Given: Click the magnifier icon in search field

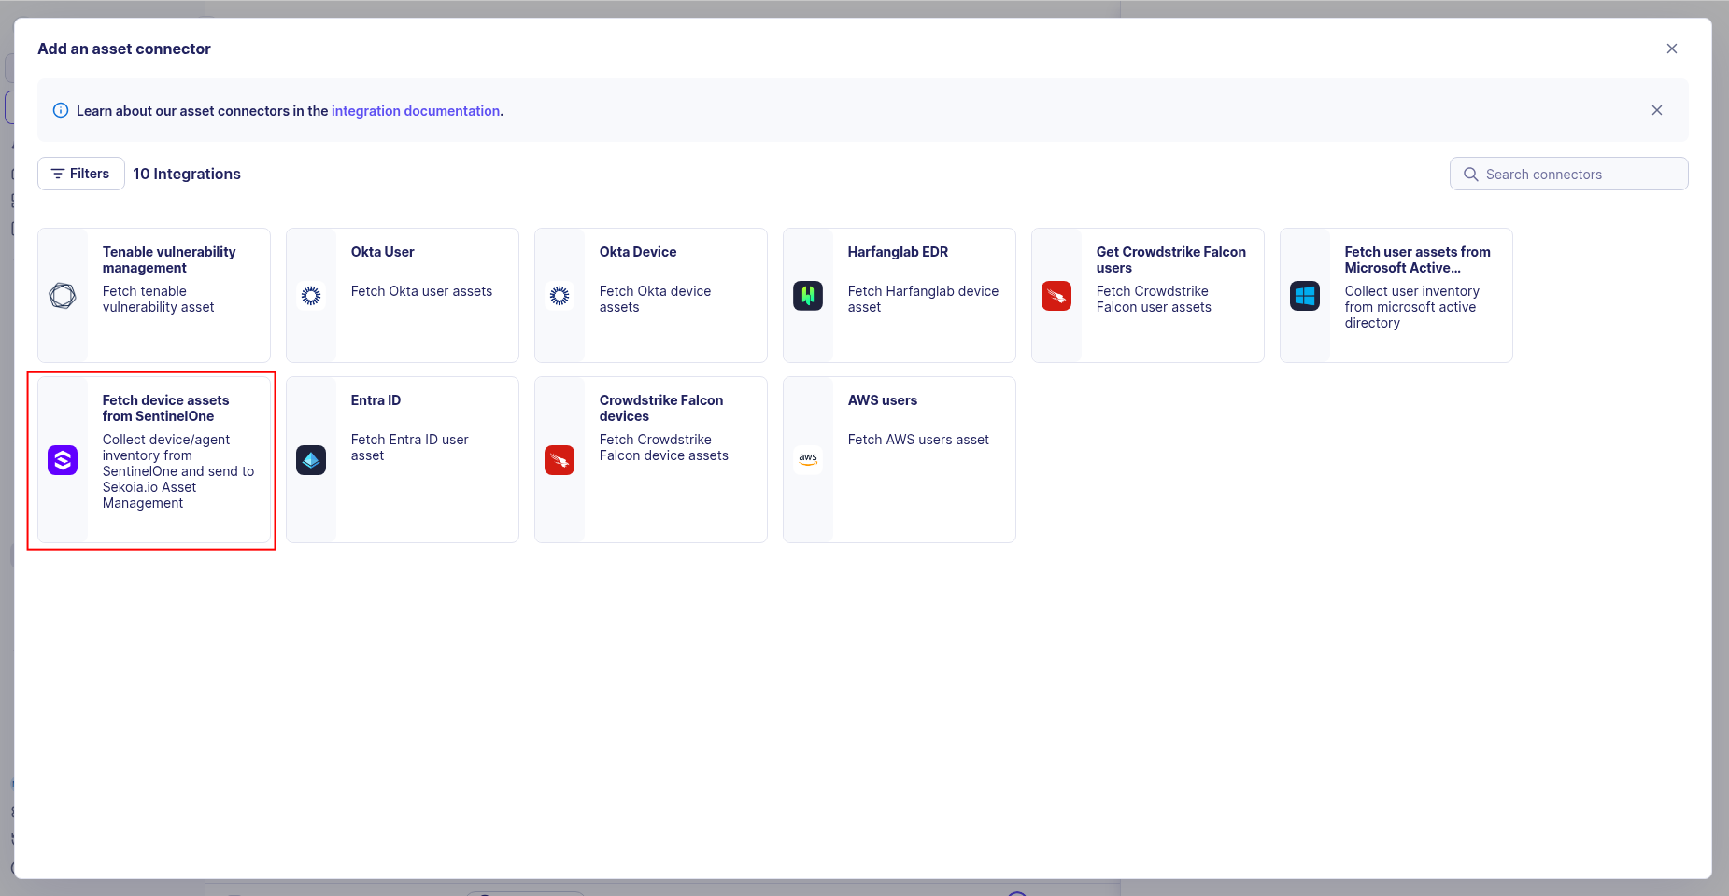Looking at the screenshot, I should tap(1469, 175).
